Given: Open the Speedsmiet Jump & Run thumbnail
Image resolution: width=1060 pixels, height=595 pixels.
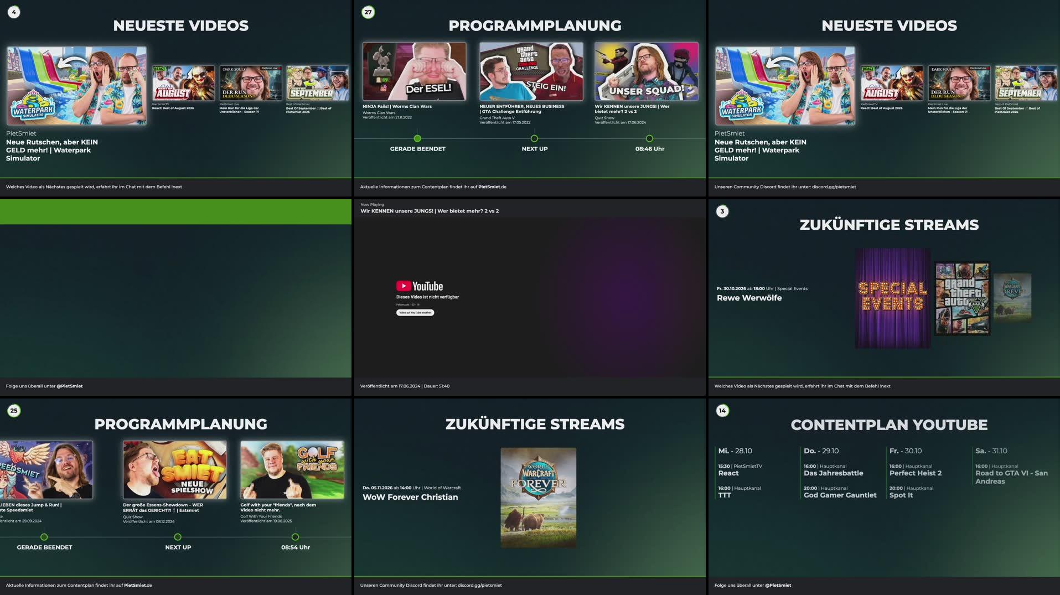Looking at the screenshot, I should (46, 470).
